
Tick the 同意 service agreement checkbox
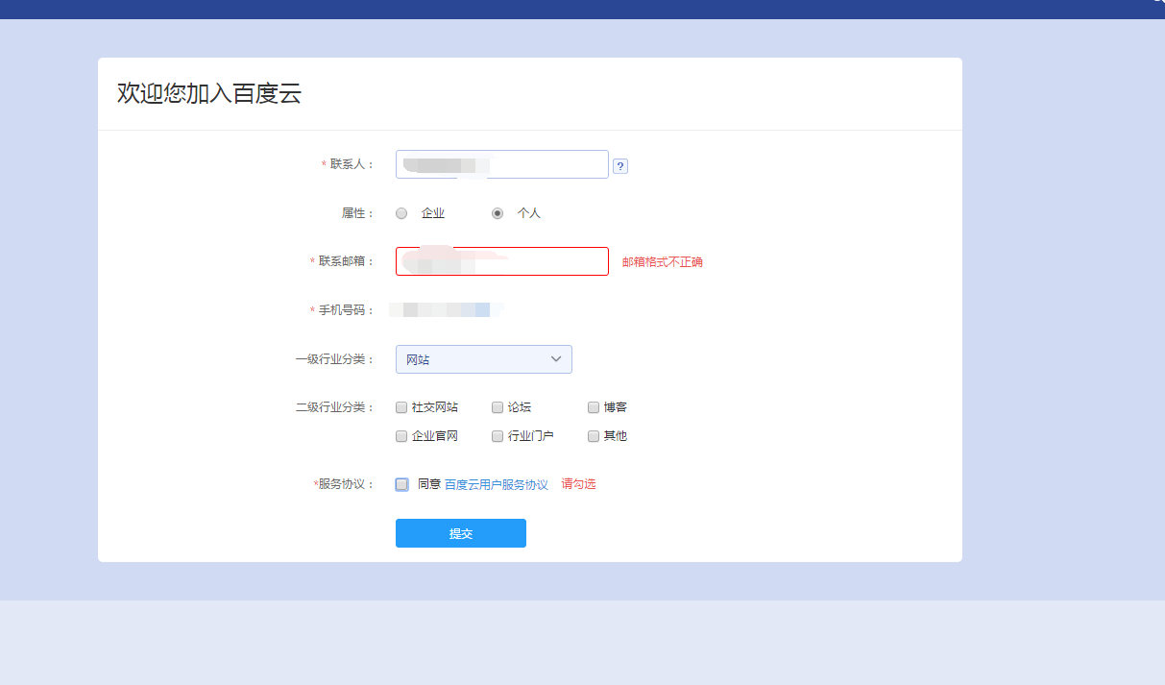[x=401, y=484]
